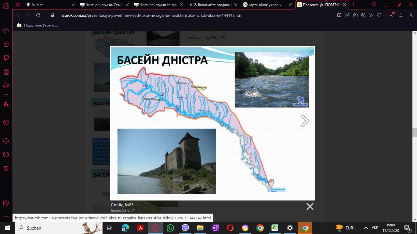The height and width of the screenshot is (234, 417).
Task: Show hidden system tray icons
Action: [366, 228]
